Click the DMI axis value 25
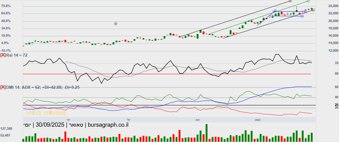339x142 pixels. click(336, 105)
